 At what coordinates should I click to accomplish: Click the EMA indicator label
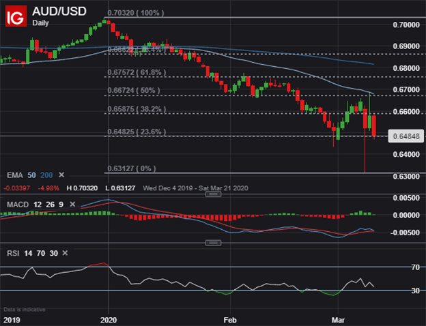point(14,175)
